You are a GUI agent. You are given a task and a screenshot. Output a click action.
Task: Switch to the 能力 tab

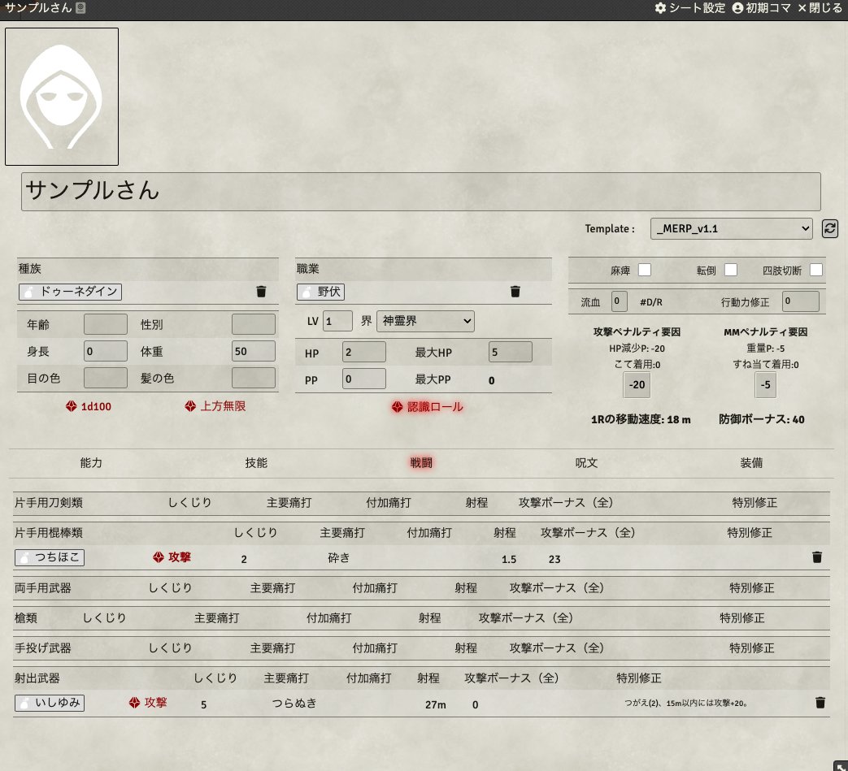tap(91, 463)
